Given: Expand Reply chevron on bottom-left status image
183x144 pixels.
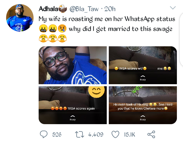Looking at the screenshot, I should coord(73,117).
